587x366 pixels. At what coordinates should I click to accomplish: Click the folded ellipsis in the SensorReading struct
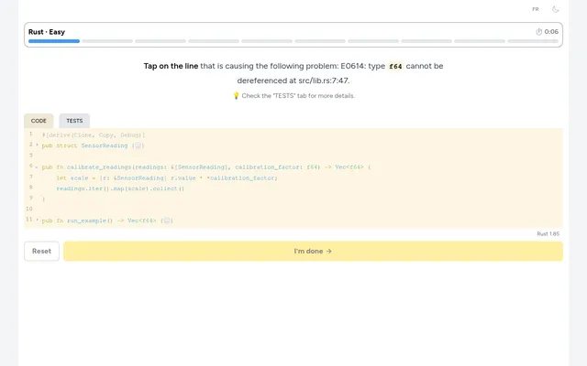138,145
